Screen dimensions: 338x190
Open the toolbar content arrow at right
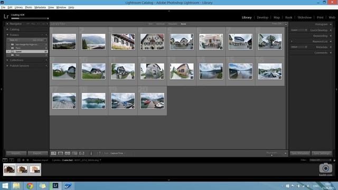285,154
